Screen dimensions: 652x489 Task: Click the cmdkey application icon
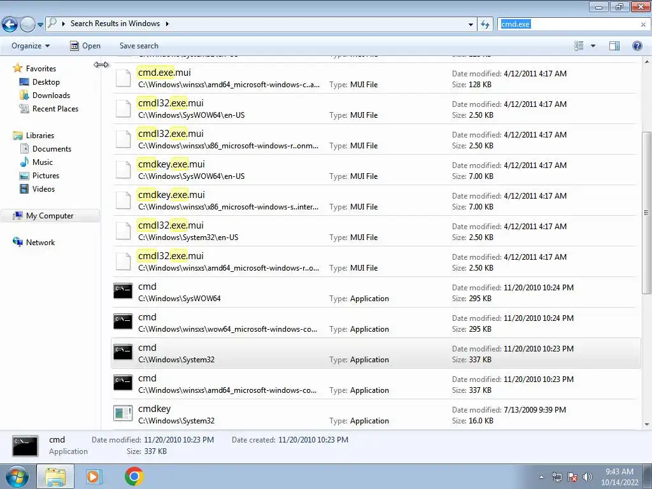[123, 413]
